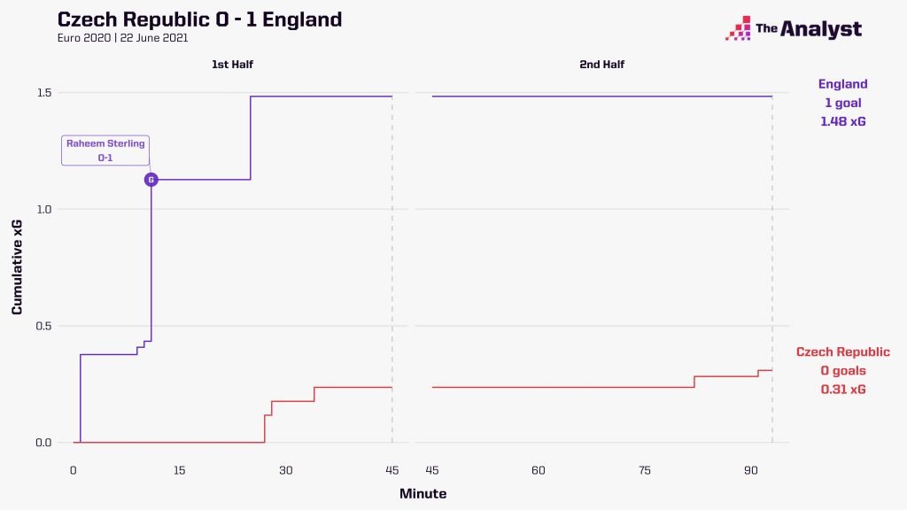The image size is (907, 510).
Task: Click The Analyst pixel logo icon
Action: coord(738,28)
